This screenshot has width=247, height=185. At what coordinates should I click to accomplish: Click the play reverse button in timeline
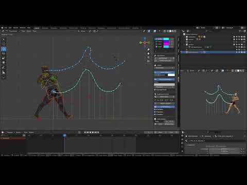[91, 133]
